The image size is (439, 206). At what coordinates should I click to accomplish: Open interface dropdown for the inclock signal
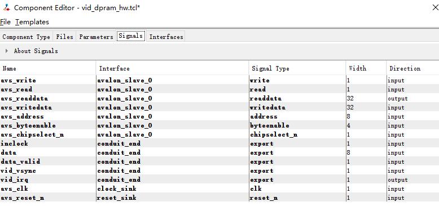click(172, 143)
